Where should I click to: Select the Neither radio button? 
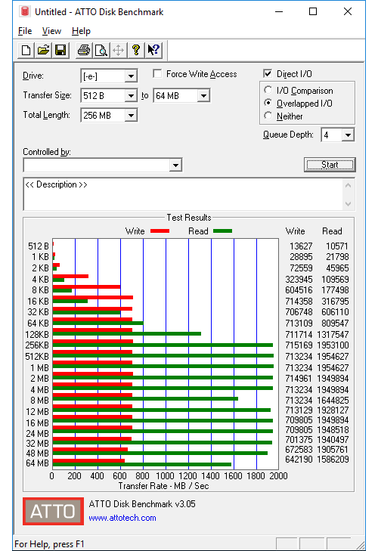click(268, 116)
